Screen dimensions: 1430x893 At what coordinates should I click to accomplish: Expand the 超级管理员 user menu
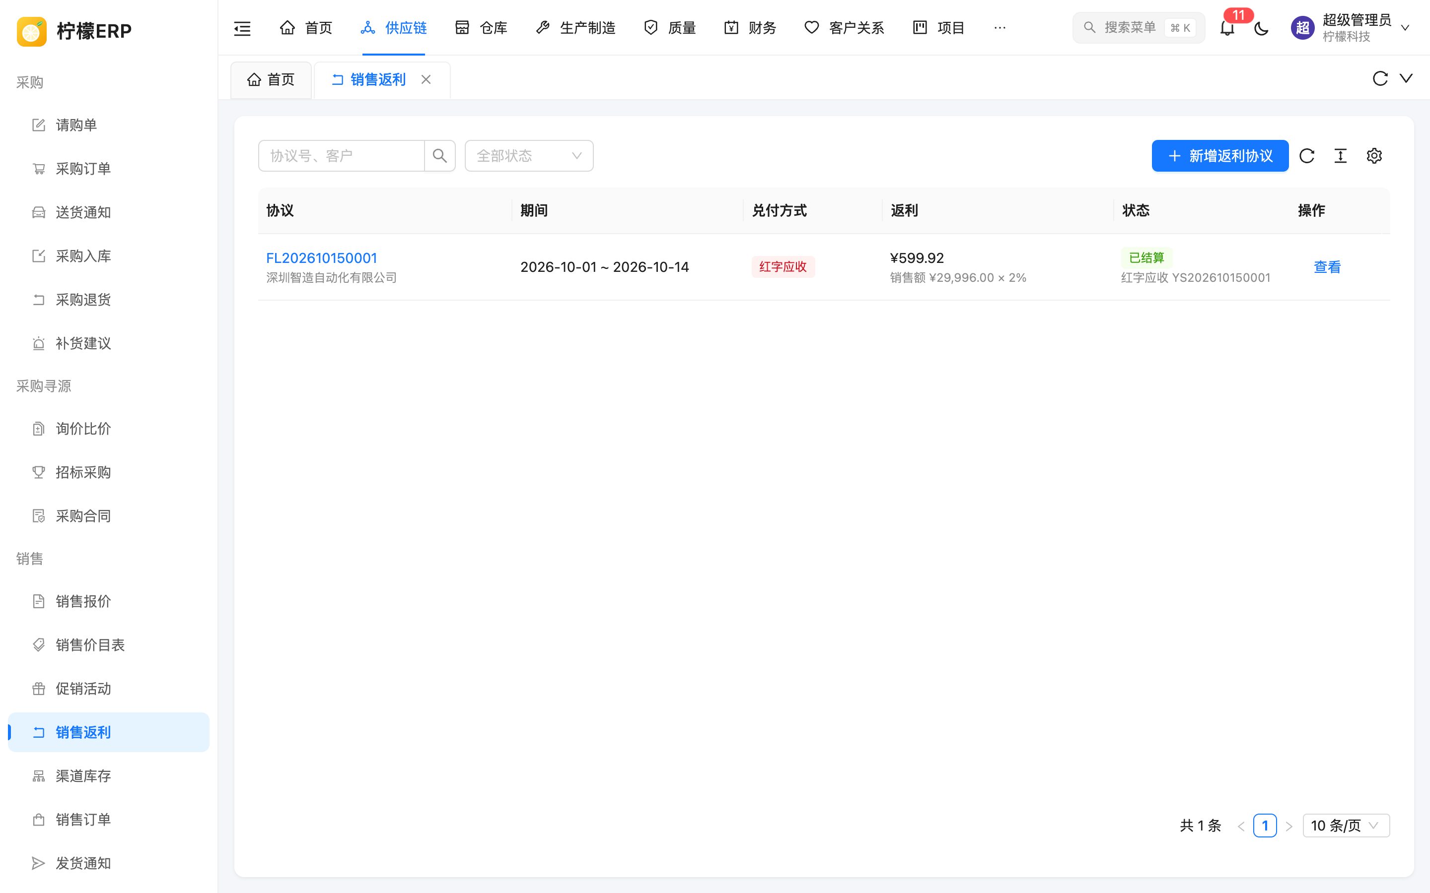pos(1352,28)
